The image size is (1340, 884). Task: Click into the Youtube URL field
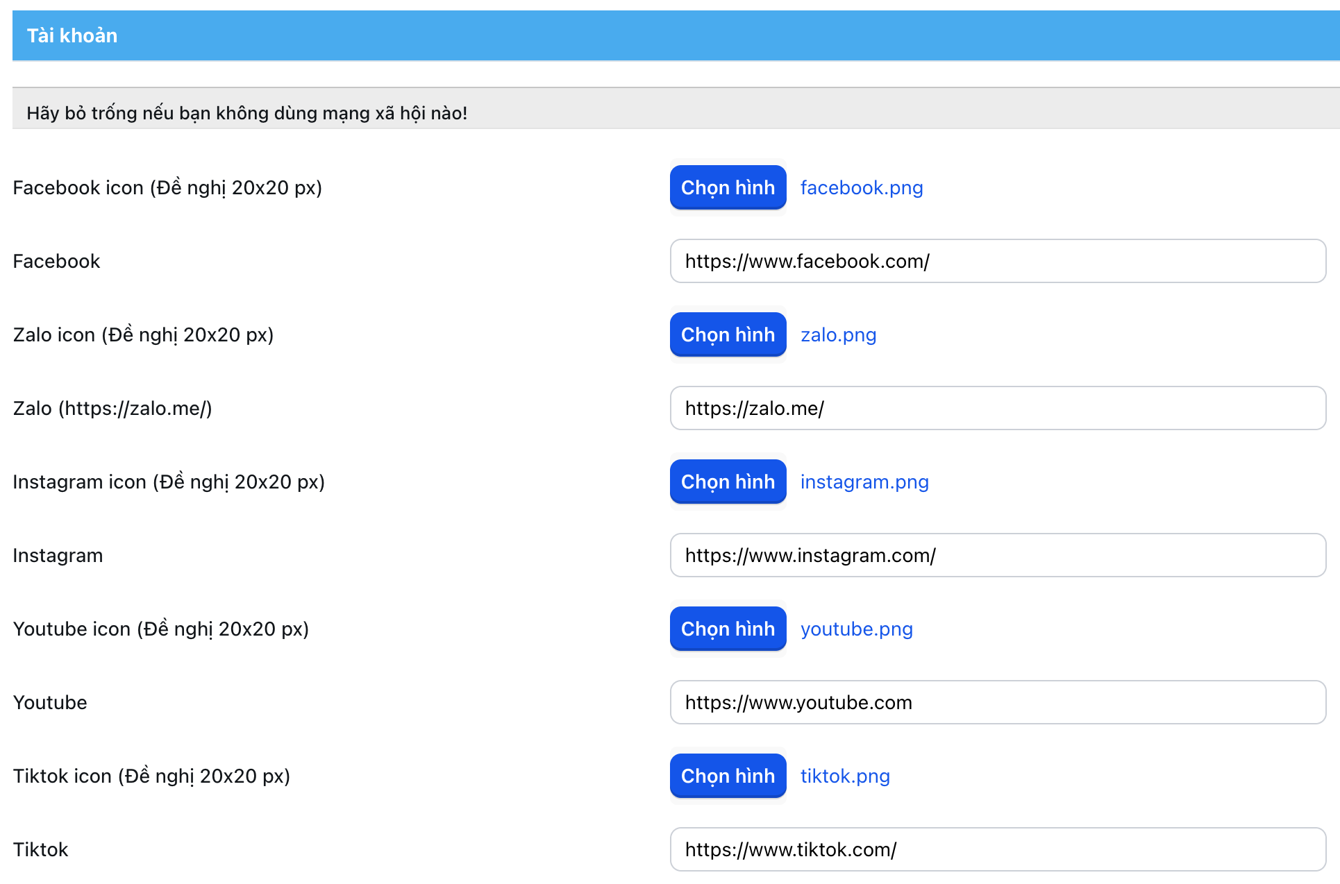997,702
